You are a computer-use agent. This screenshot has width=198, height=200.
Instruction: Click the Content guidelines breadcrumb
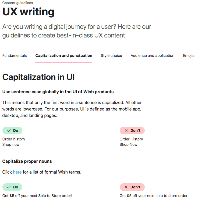[17, 3]
